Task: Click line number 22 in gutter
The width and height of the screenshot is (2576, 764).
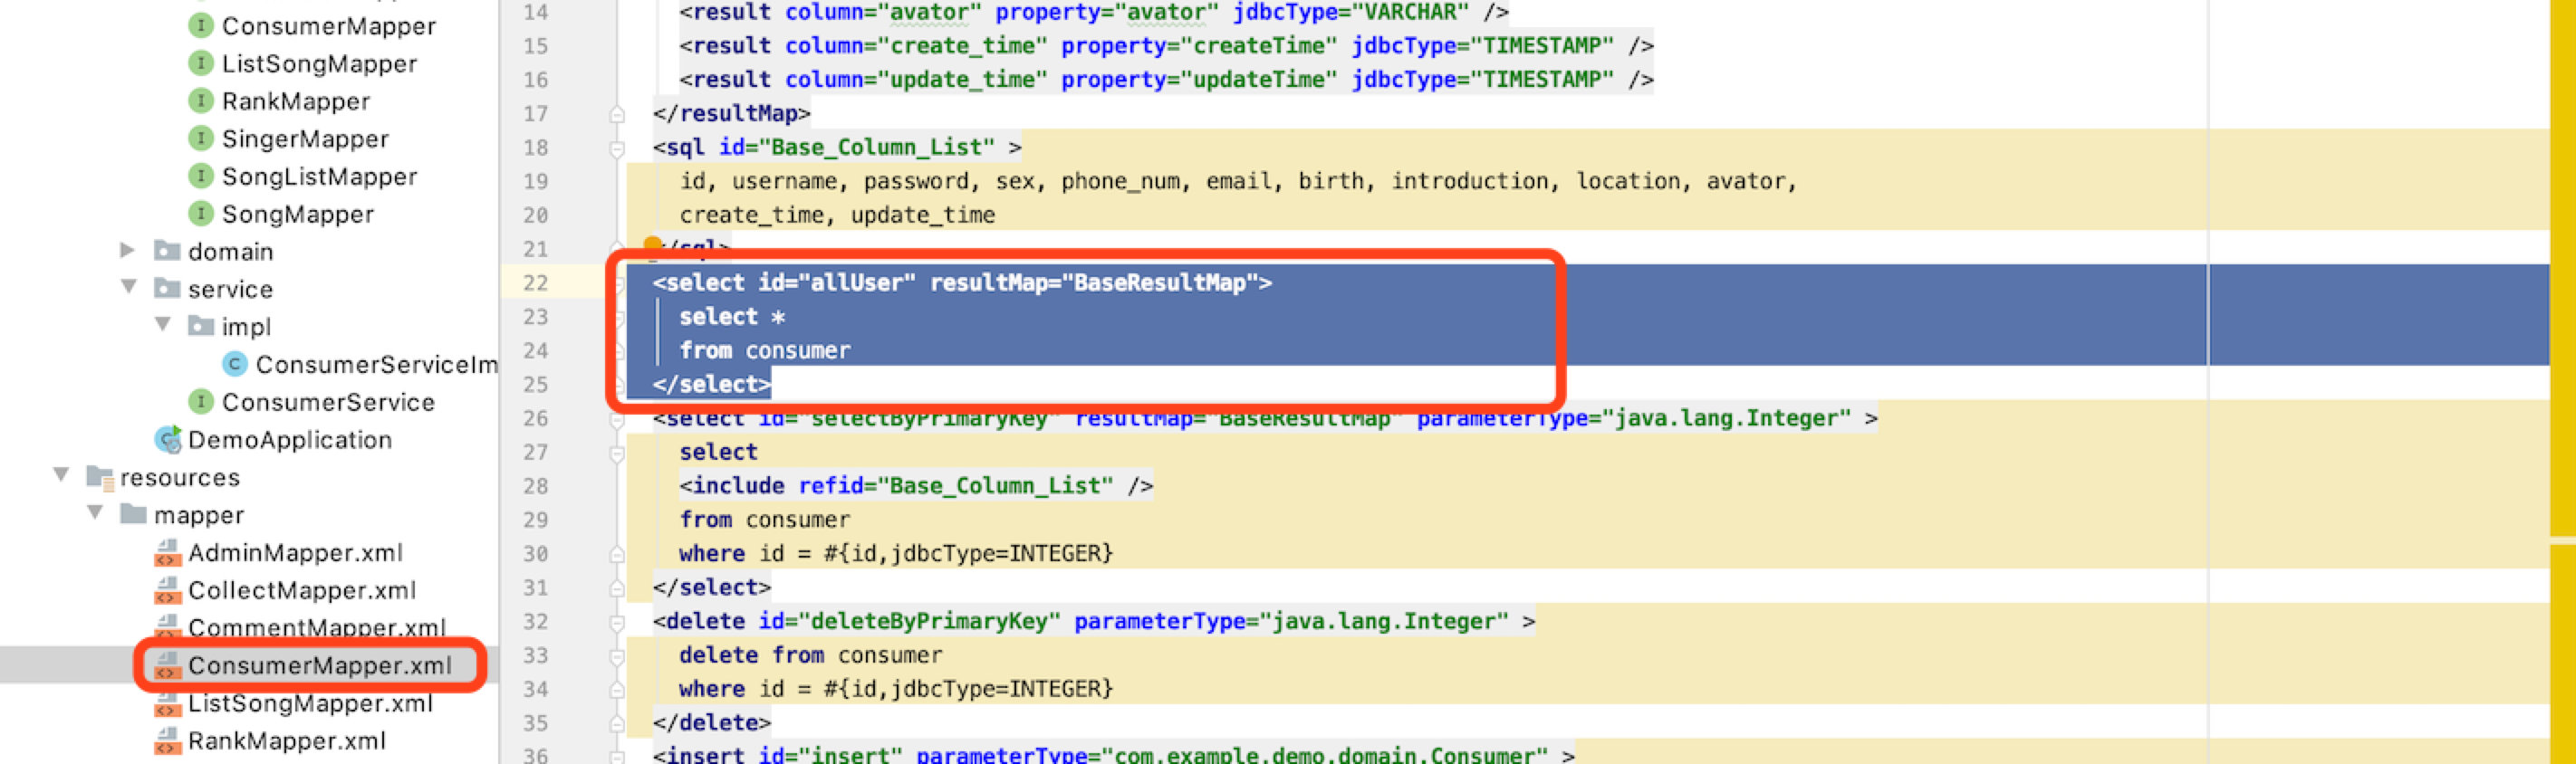Action: click(535, 283)
